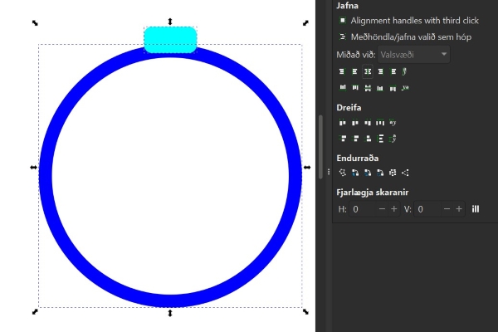Align bottom edges of selected objects
The width and height of the screenshot is (498, 332).
pos(380,87)
